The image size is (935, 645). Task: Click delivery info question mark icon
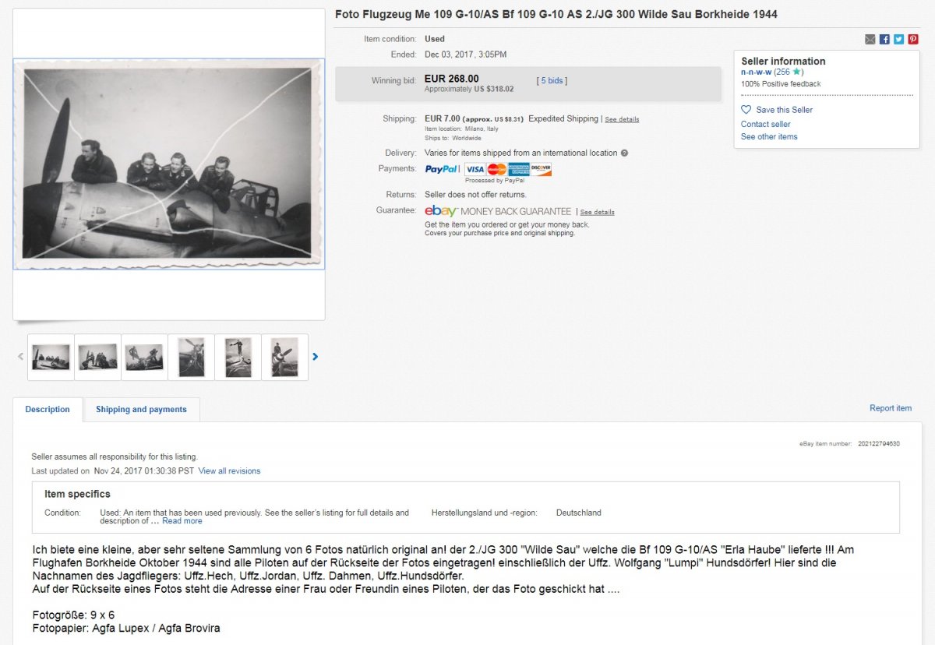click(624, 153)
